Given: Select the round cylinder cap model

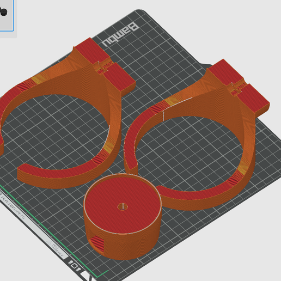Looking at the screenshot, I should [x=123, y=217].
